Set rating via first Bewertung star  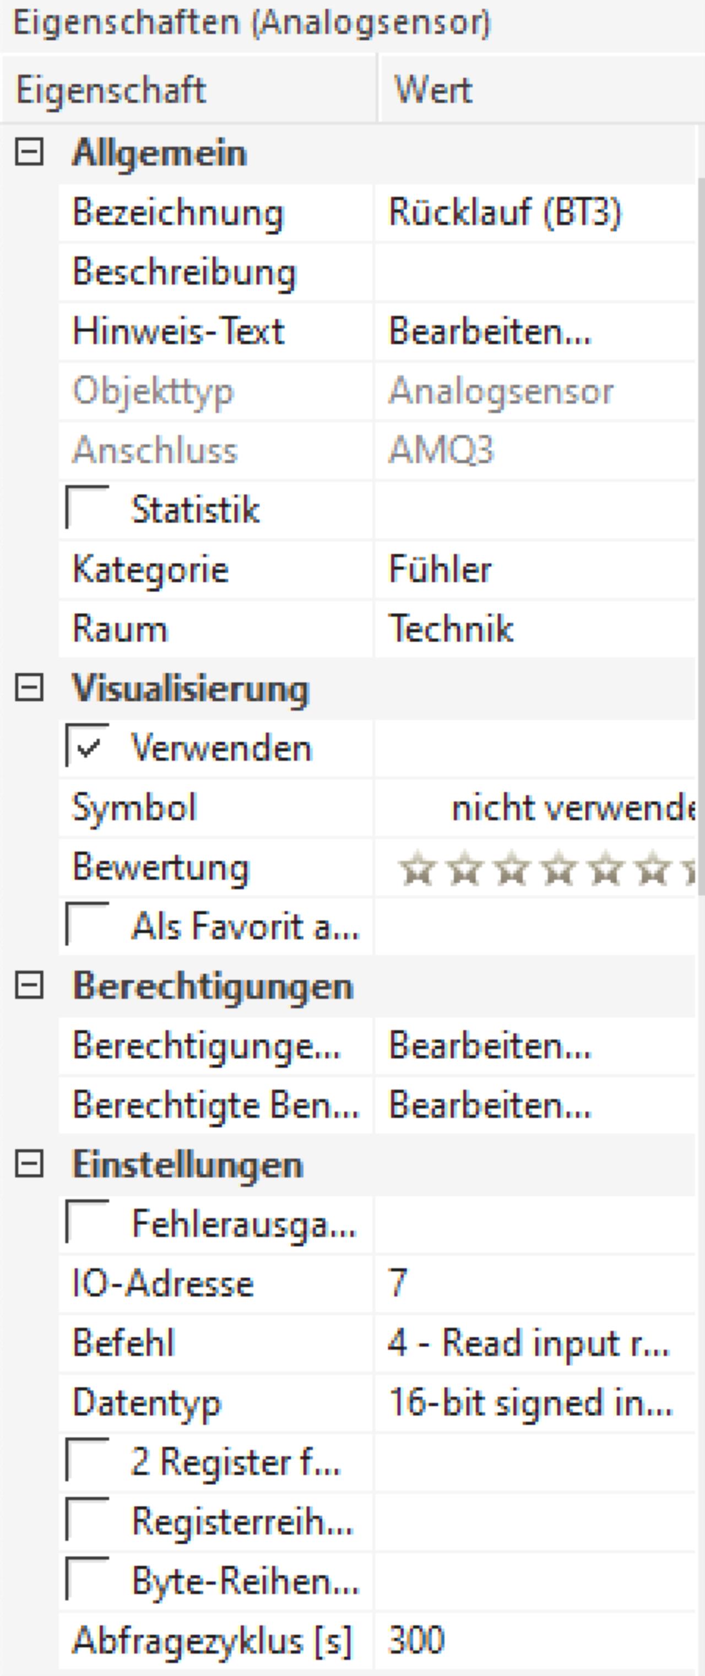[417, 867]
